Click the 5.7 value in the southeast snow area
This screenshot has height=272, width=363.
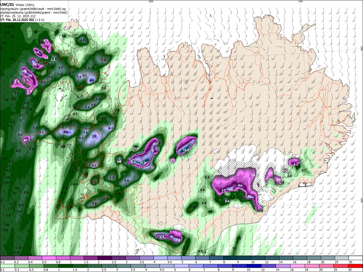[x=250, y=197]
